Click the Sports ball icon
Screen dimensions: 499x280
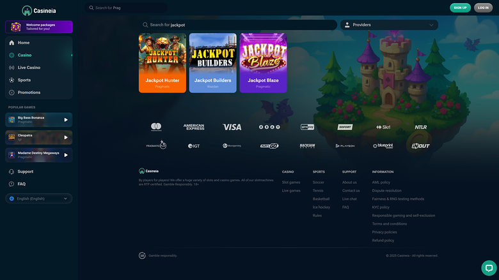(x=12, y=80)
